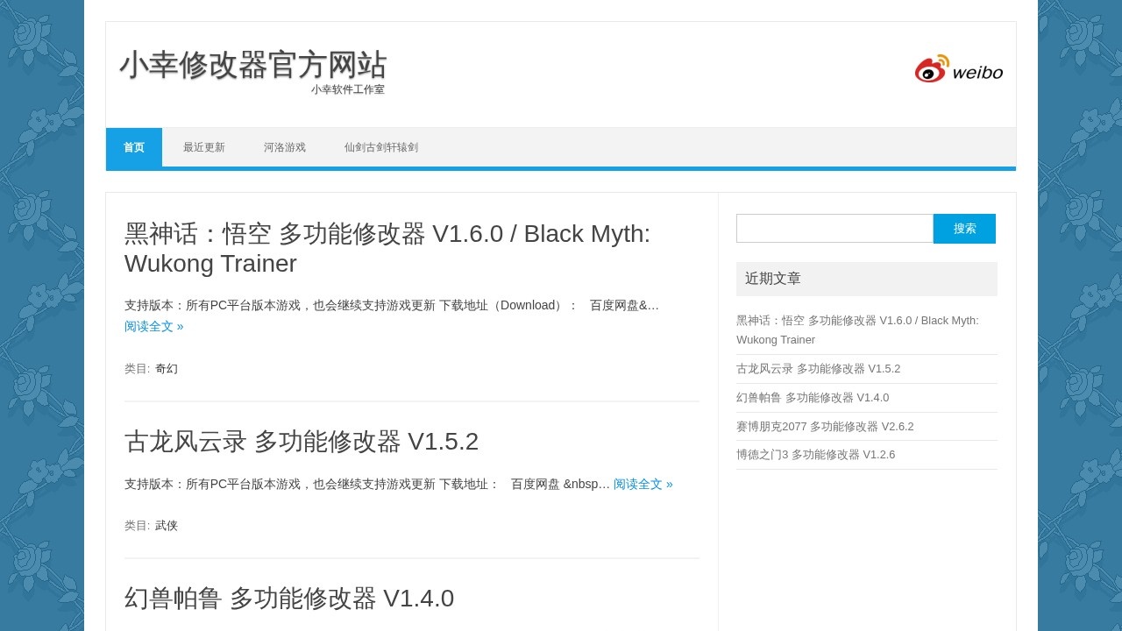Viewport: 1122px width, 631px height.
Task: Open the 幻兽帕鲁 V1.4.0 article title
Action: [x=289, y=599]
